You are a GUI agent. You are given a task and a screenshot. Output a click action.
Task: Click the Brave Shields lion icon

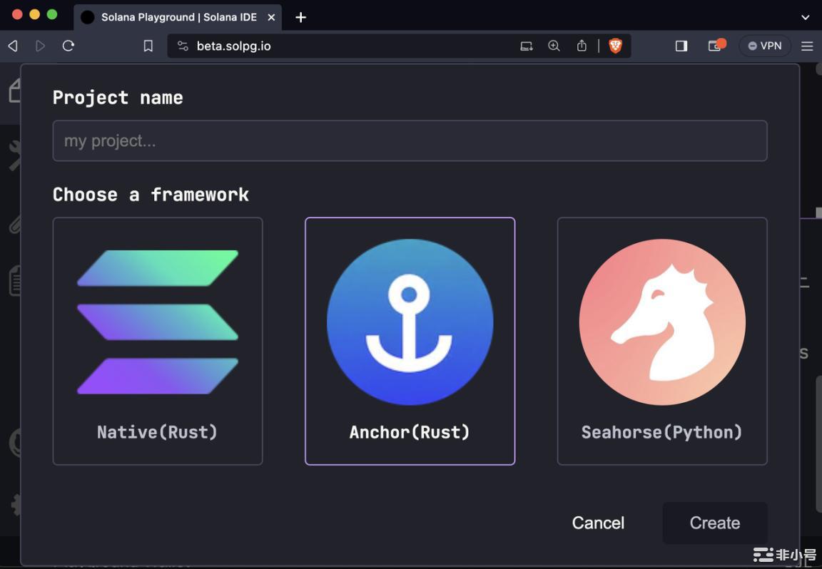point(615,46)
